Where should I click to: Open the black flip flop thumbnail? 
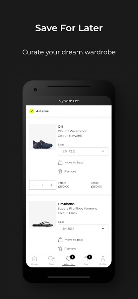(x=43, y=214)
